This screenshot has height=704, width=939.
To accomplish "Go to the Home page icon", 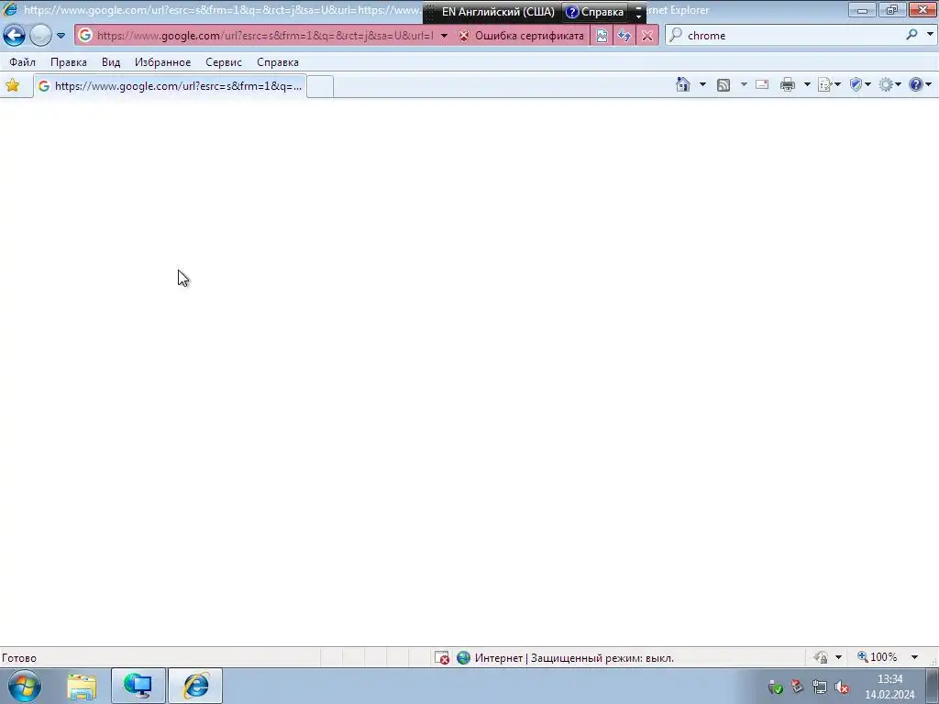I will (683, 84).
